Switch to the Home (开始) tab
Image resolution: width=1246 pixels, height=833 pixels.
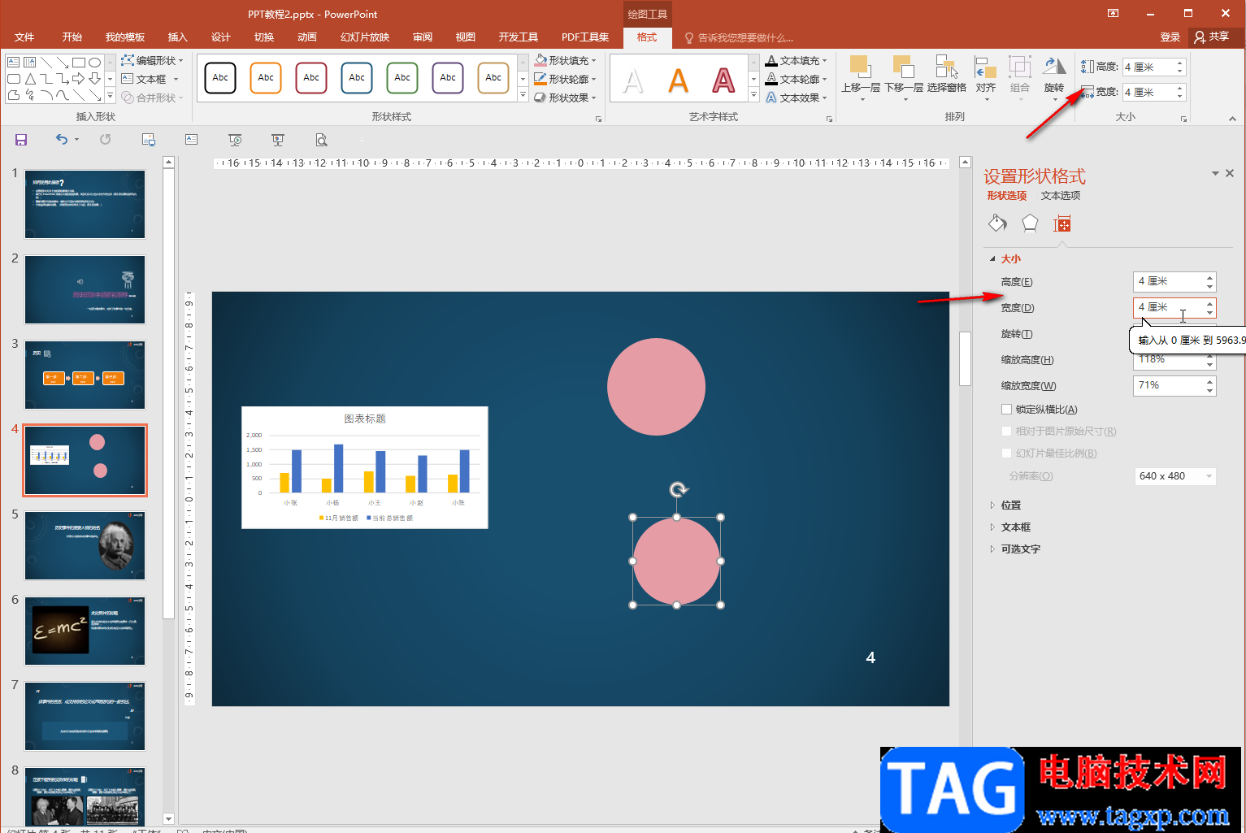(72, 37)
